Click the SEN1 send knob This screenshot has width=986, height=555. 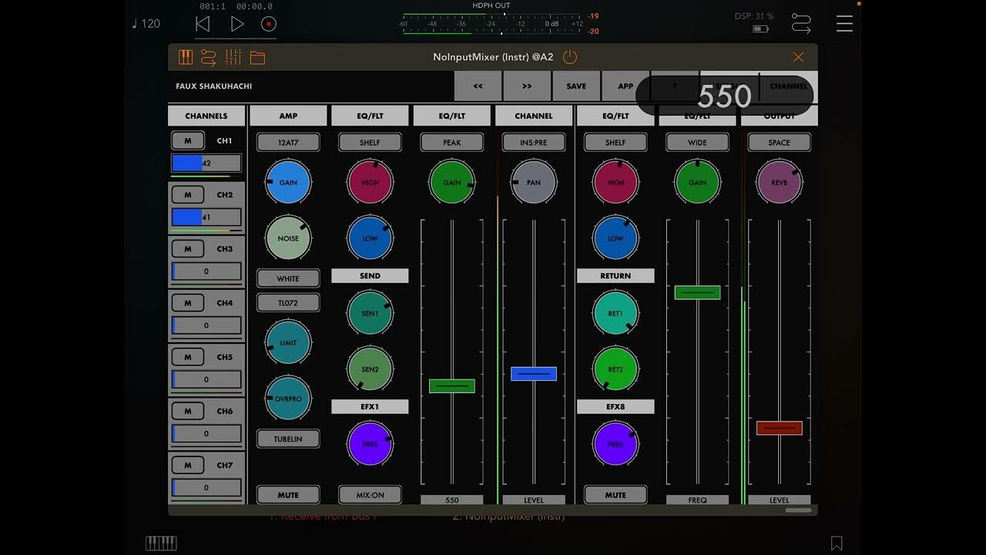(x=370, y=314)
